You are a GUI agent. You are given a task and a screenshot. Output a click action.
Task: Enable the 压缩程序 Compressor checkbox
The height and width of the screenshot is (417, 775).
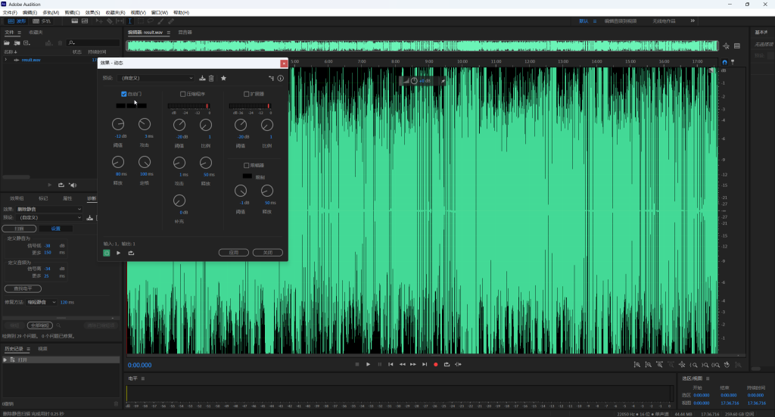click(x=183, y=94)
